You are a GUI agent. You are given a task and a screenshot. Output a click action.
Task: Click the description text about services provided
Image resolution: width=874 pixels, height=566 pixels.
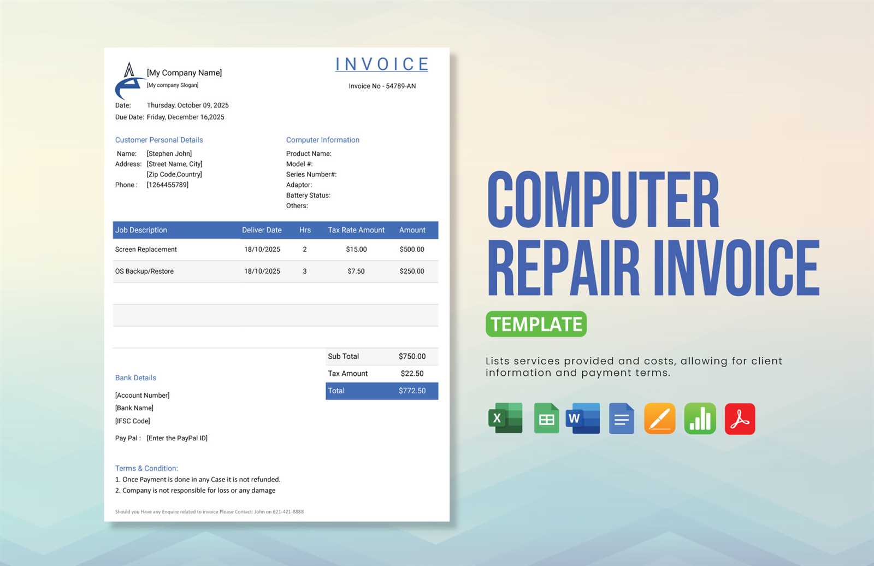click(x=634, y=367)
